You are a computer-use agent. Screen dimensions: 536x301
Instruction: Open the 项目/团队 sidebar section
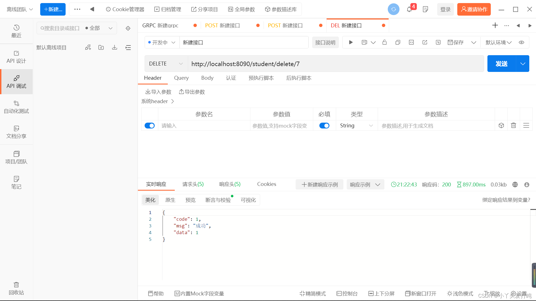(x=16, y=157)
